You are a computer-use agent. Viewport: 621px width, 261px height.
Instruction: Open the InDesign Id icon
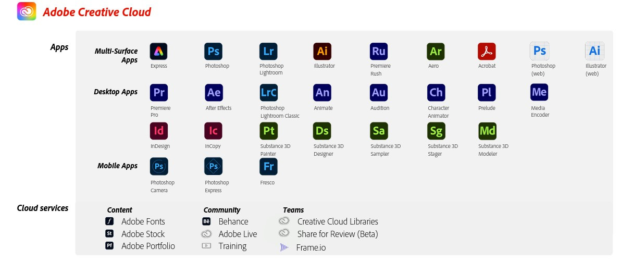click(158, 131)
